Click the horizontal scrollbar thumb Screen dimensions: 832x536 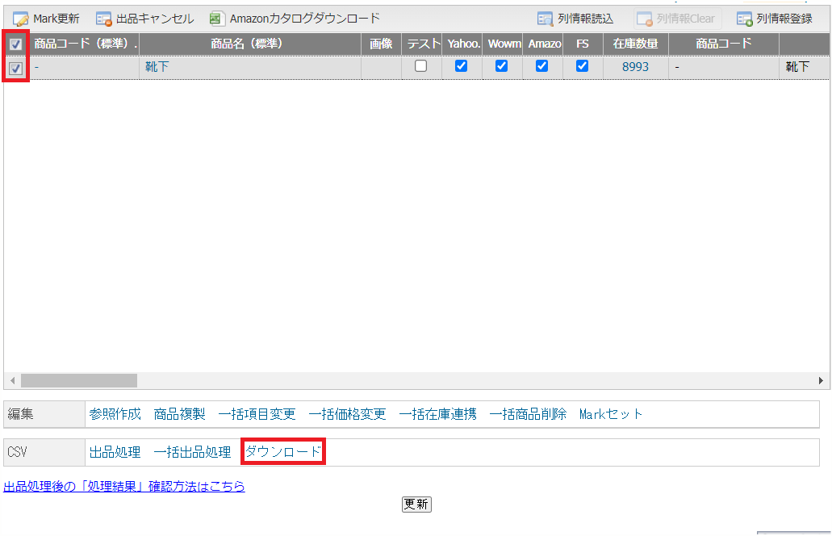point(79,380)
